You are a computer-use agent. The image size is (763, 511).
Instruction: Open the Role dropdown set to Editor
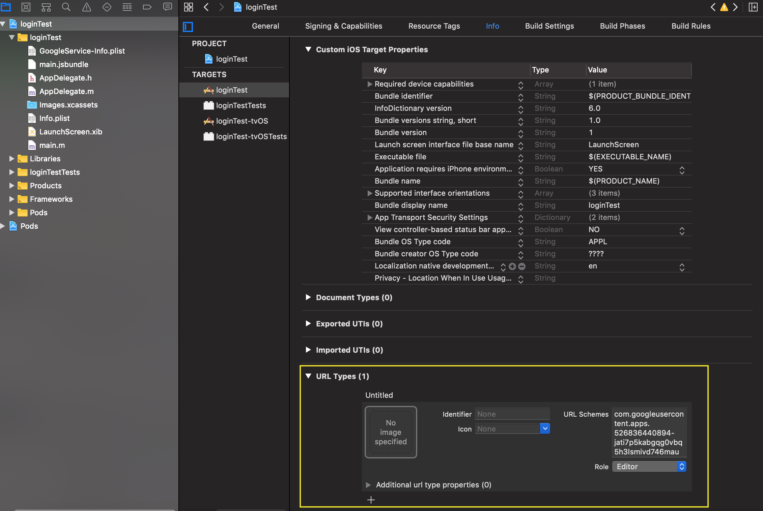pos(649,467)
